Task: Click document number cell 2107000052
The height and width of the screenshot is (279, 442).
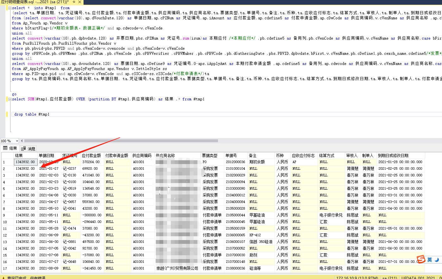Action: click(x=236, y=248)
